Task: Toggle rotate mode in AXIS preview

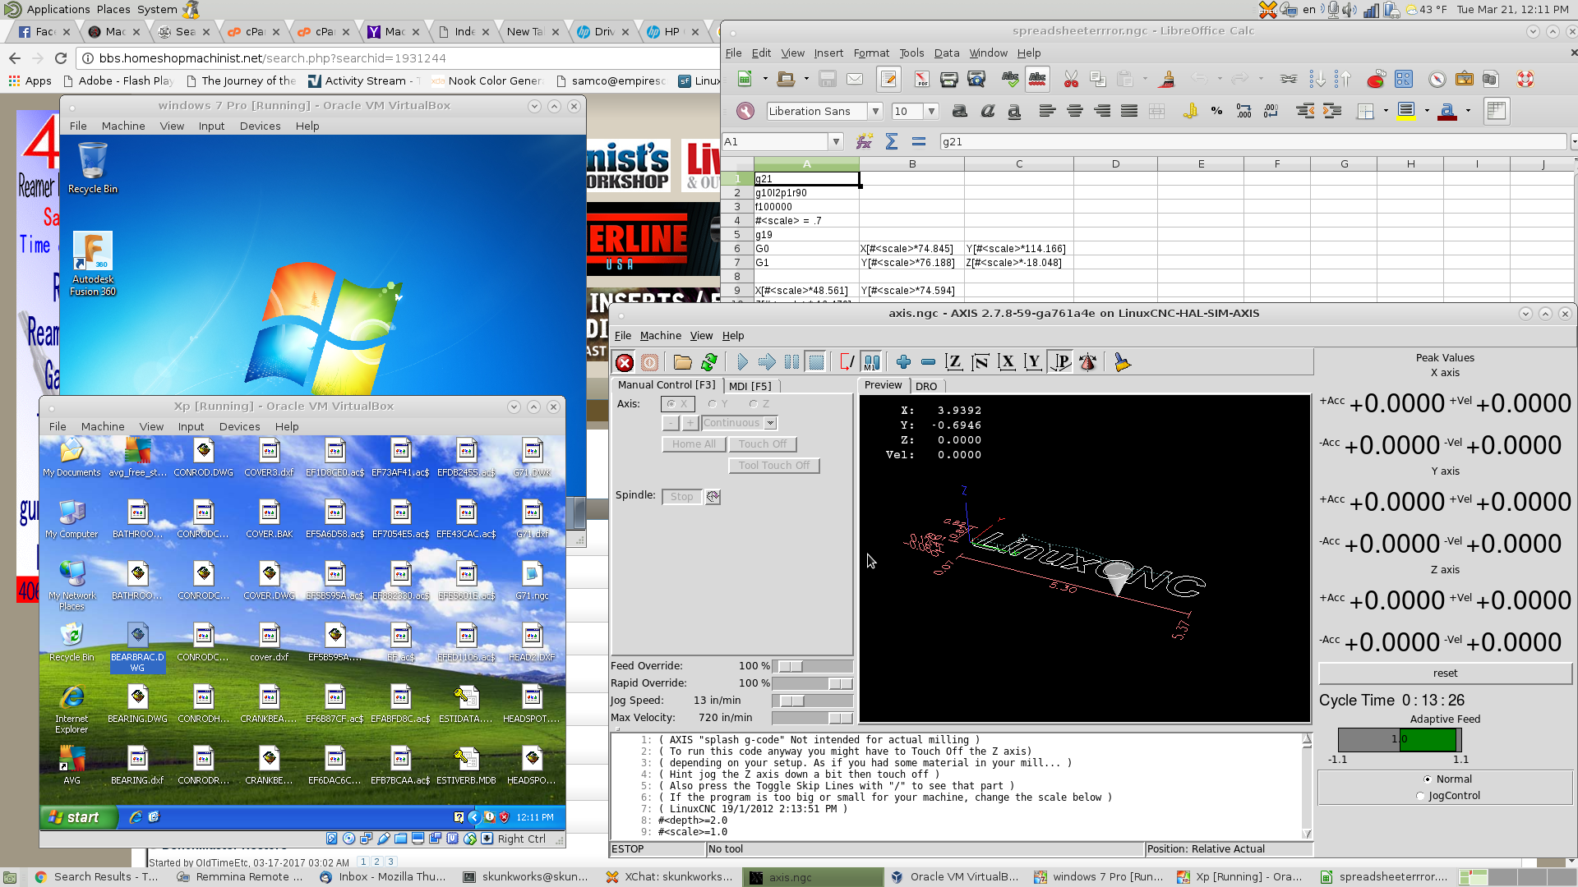Action: pyautogui.click(x=1087, y=362)
